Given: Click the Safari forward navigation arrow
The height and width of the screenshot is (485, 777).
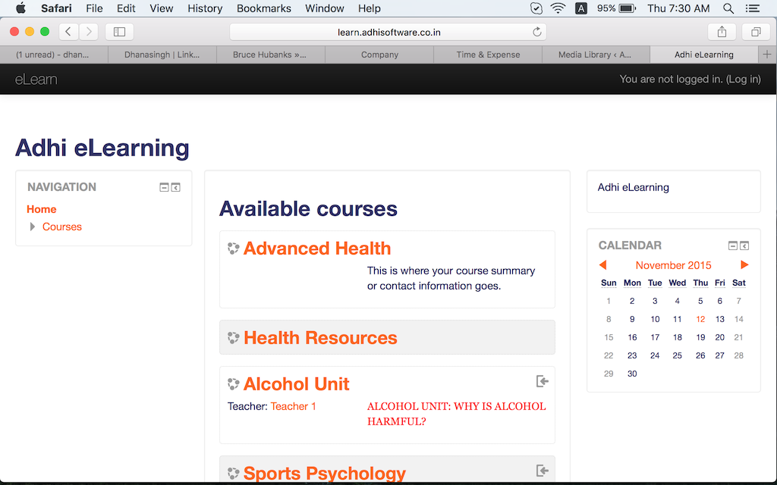Looking at the screenshot, I should [89, 32].
